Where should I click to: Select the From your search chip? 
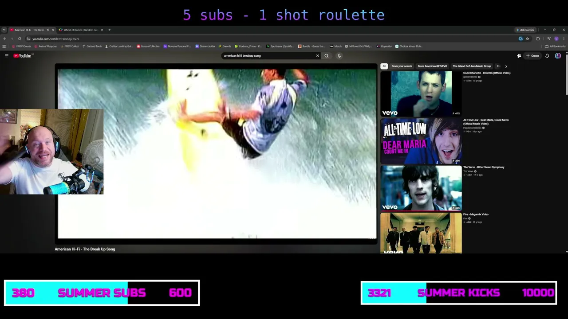[x=402, y=66]
